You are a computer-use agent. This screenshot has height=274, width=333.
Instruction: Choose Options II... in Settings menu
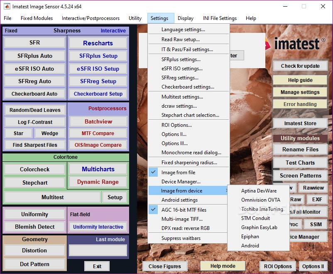pos(189,134)
